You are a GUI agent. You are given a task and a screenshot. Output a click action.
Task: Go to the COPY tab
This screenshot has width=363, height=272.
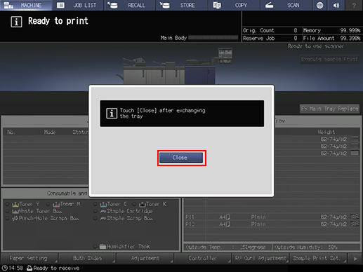pos(235,5)
